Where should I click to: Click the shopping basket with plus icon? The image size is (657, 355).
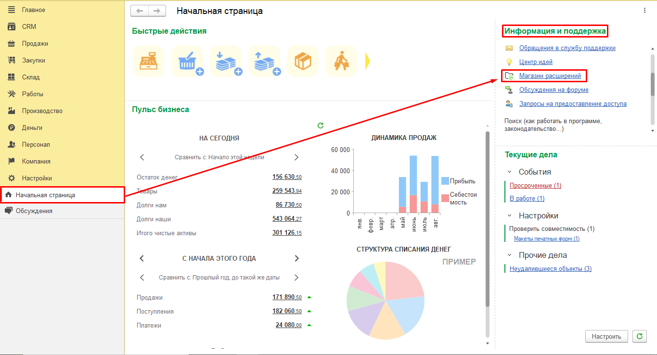click(187, 61)
